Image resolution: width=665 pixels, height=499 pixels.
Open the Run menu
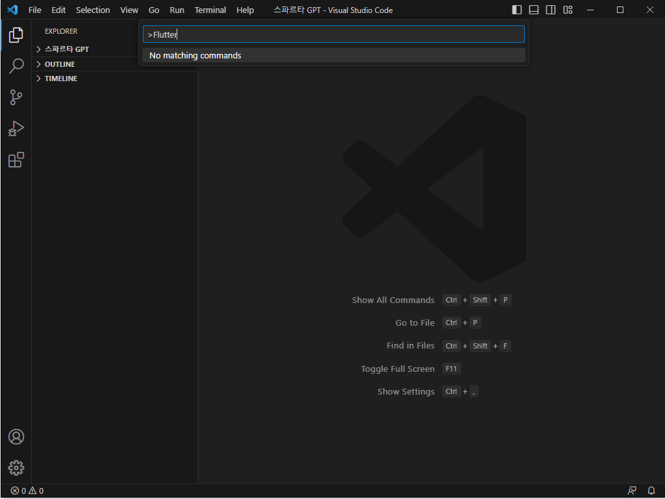(177, 10)
